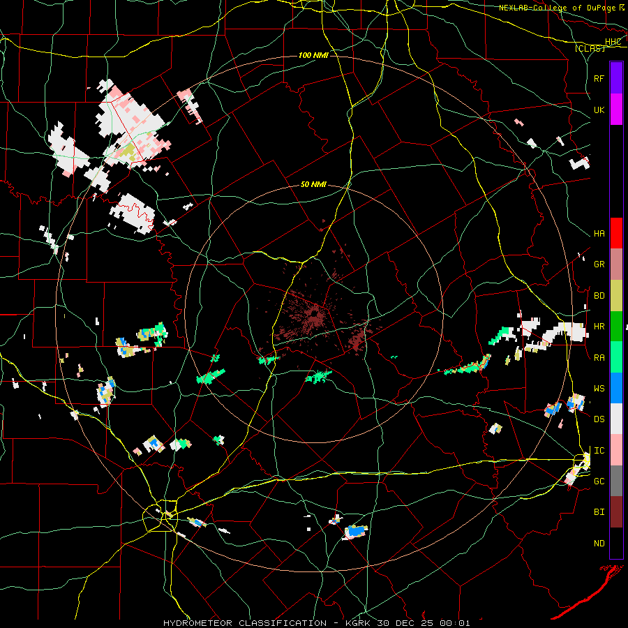Click the red HA color swatch in legend
Screen dimensions: 628x628
point(616,233)
